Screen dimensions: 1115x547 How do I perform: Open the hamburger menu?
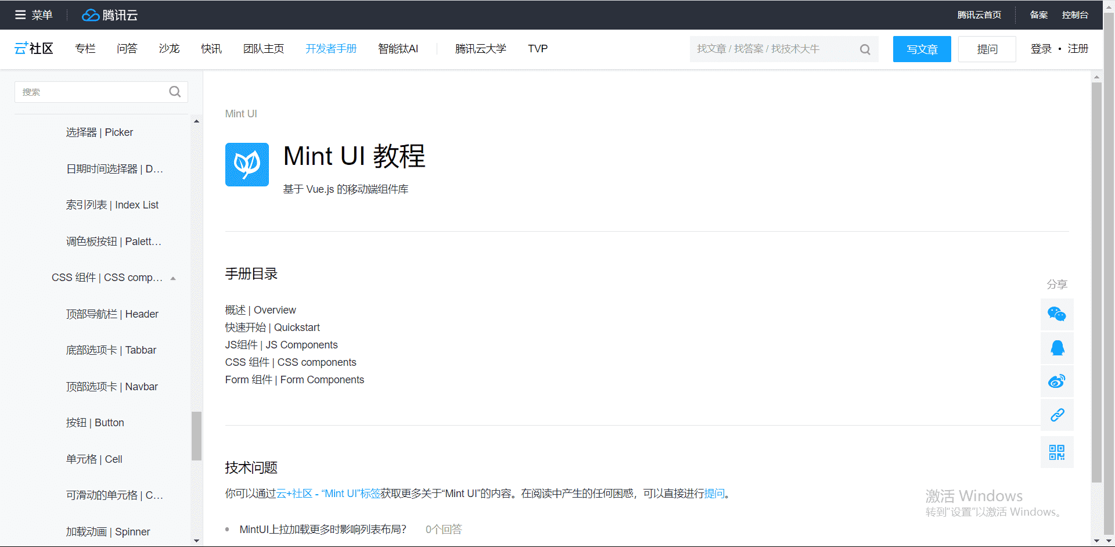(x=19, y=15)
